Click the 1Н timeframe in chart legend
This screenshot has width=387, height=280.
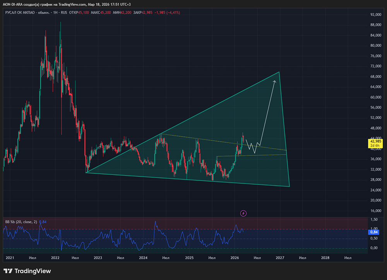point(55,12)
